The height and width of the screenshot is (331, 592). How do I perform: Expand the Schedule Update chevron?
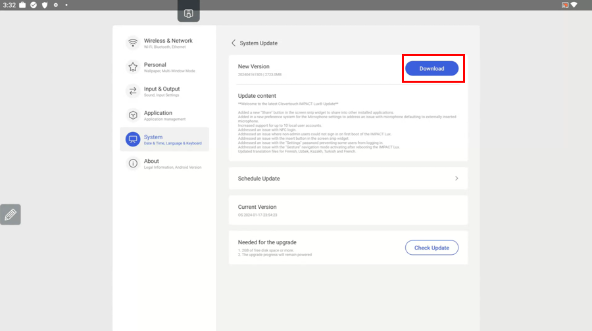(456, 178)
